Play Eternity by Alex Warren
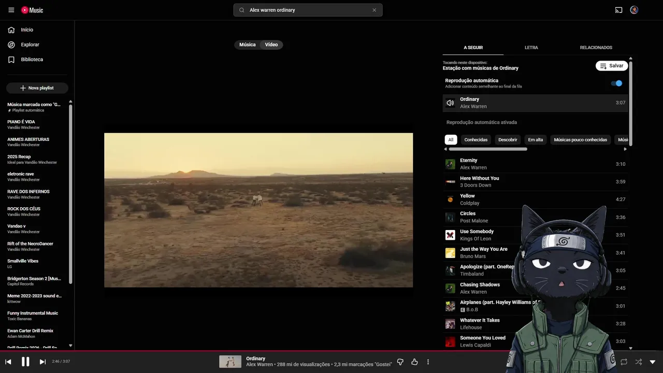The image size is (663, 373). [536, 164]
